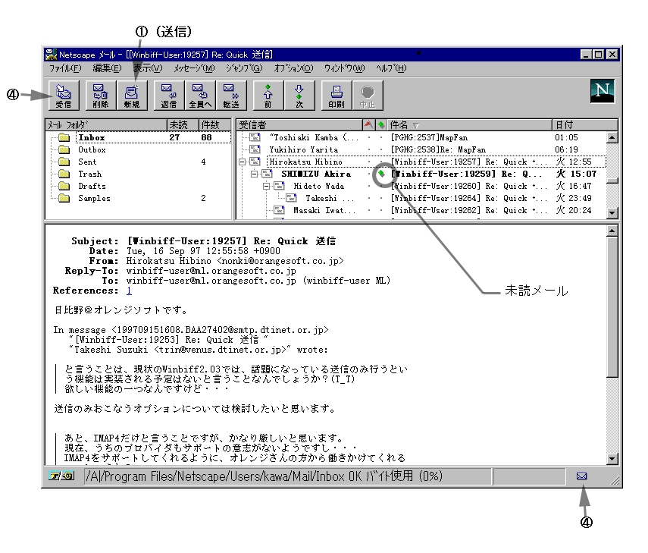Image resolution: width=648 pixels, height=553 pixels.
Task: Toggle read marker on Hideto Wada row
Action: click(x=381, y=186)
